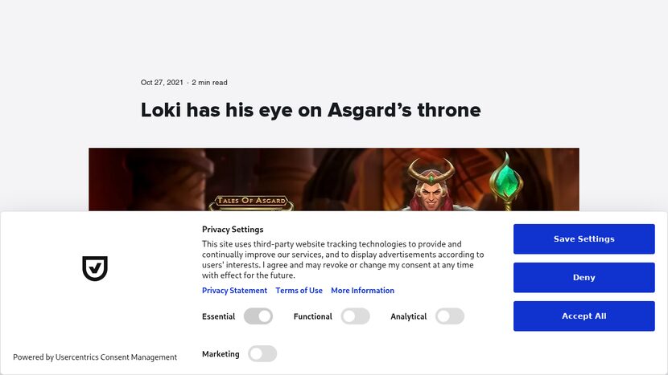Click the article title about Loki

click(311, 110)
